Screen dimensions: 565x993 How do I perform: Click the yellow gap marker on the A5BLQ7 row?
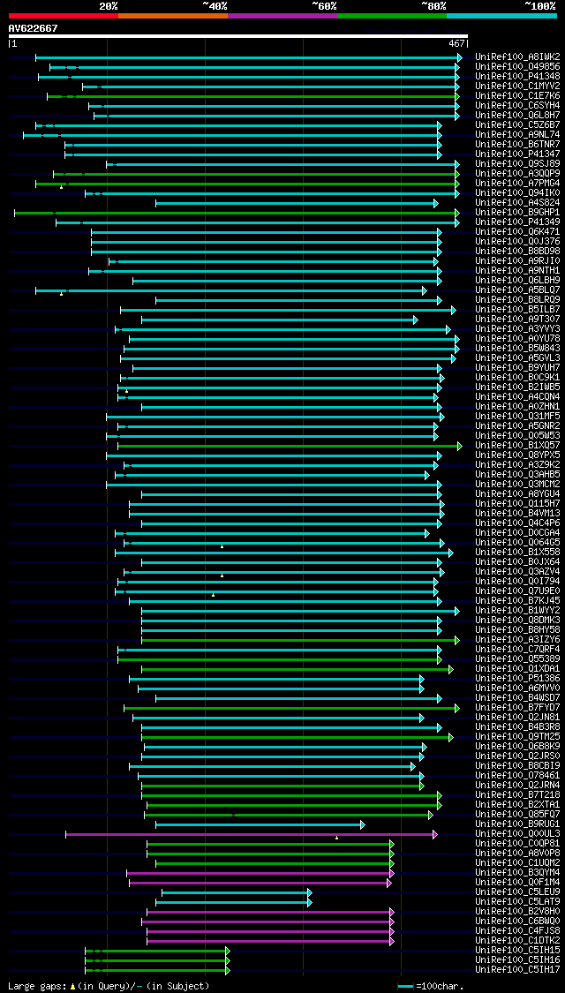click(x=62, y=294)
